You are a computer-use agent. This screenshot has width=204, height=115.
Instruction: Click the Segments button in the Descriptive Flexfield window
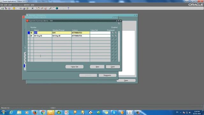[107, 75]
